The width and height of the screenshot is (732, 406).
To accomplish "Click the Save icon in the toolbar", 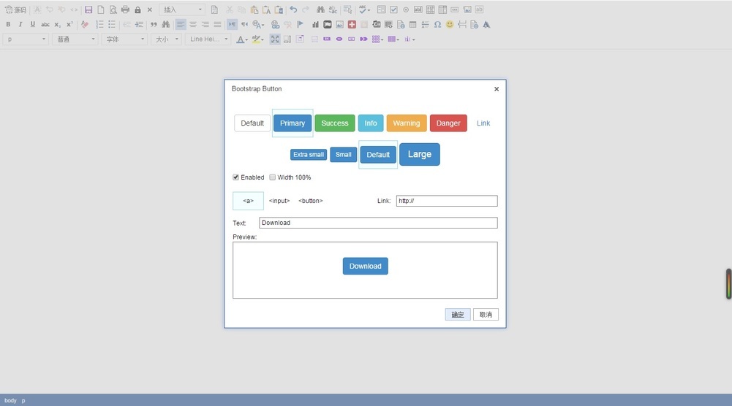I will (x=88, y=9).
